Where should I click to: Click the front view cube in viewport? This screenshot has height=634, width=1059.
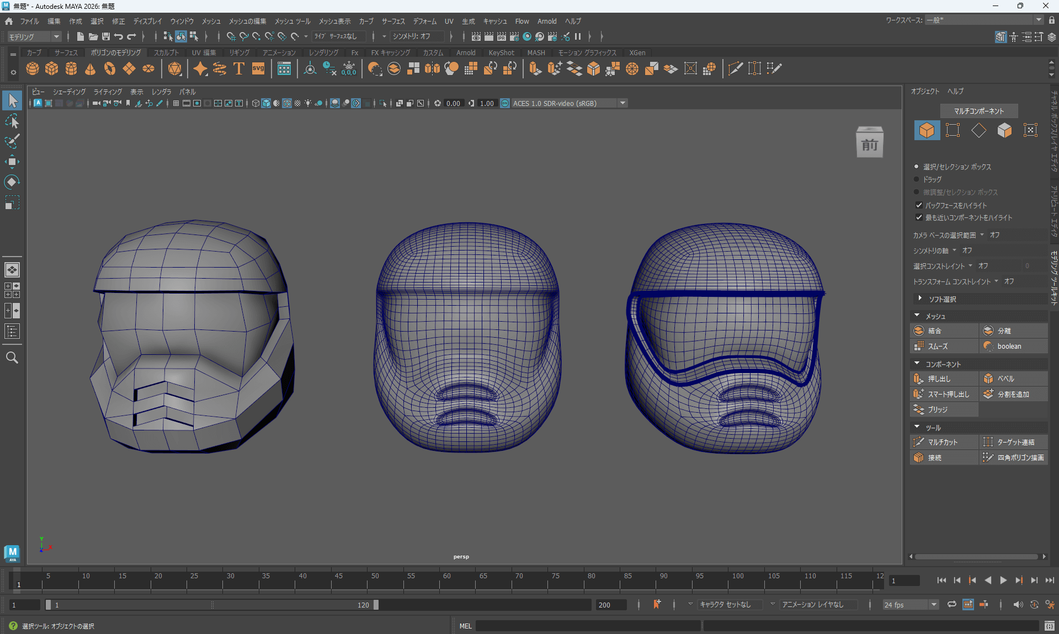click(870, 142)
